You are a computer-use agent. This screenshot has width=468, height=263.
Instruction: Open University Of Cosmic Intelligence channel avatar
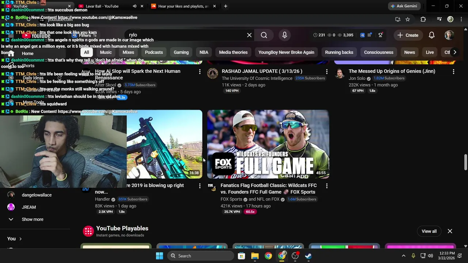[x=212, y=73]
